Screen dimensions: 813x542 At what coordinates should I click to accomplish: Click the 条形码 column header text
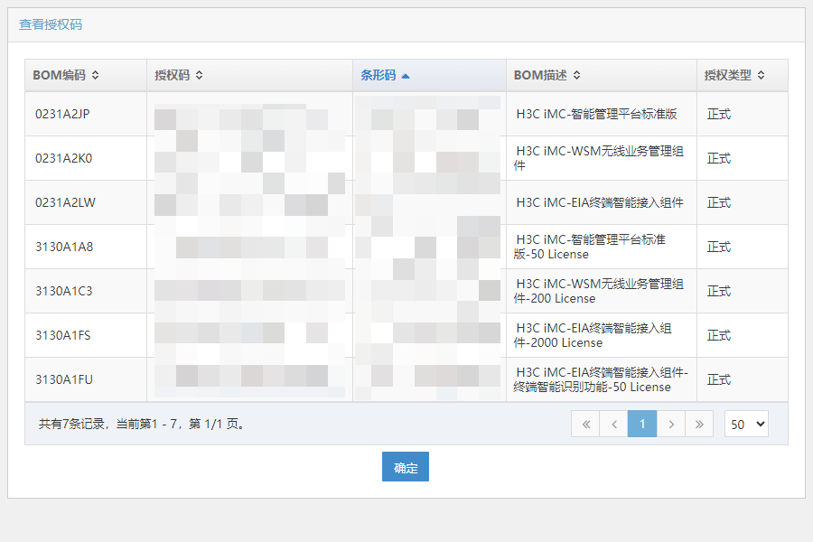point(378,75)
